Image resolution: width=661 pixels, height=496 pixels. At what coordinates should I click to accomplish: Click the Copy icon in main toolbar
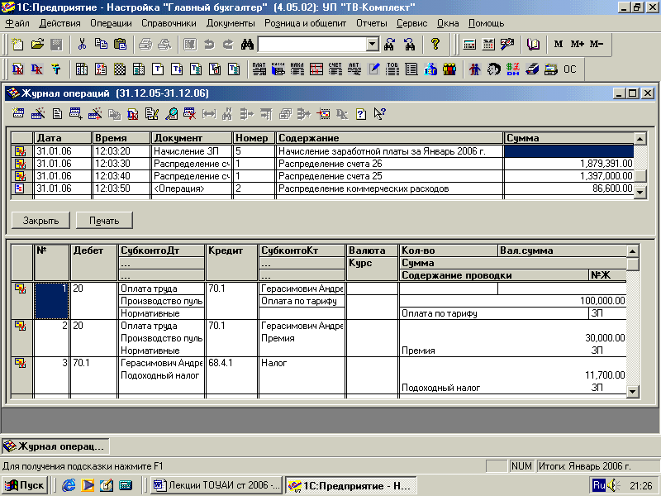101,44
